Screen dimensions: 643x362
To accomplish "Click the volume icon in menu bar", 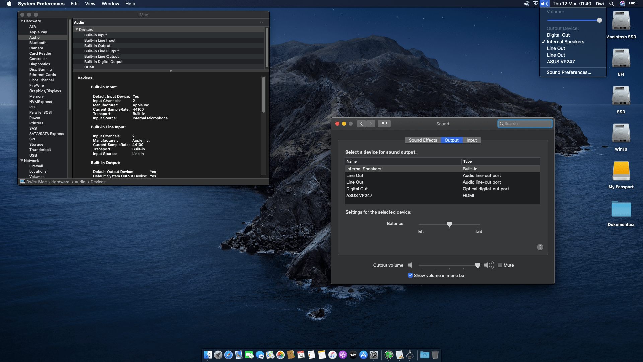I will point(545,4).
